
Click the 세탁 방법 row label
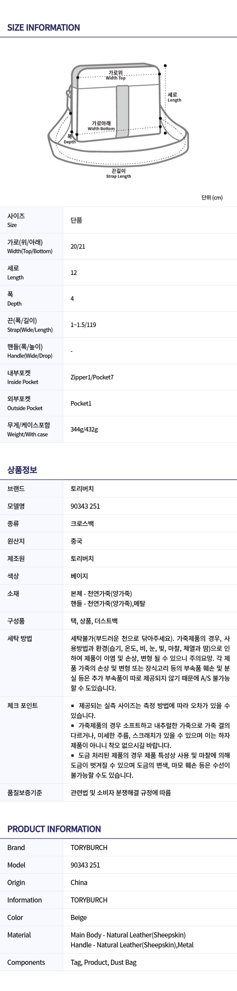(x=20, y=638)
